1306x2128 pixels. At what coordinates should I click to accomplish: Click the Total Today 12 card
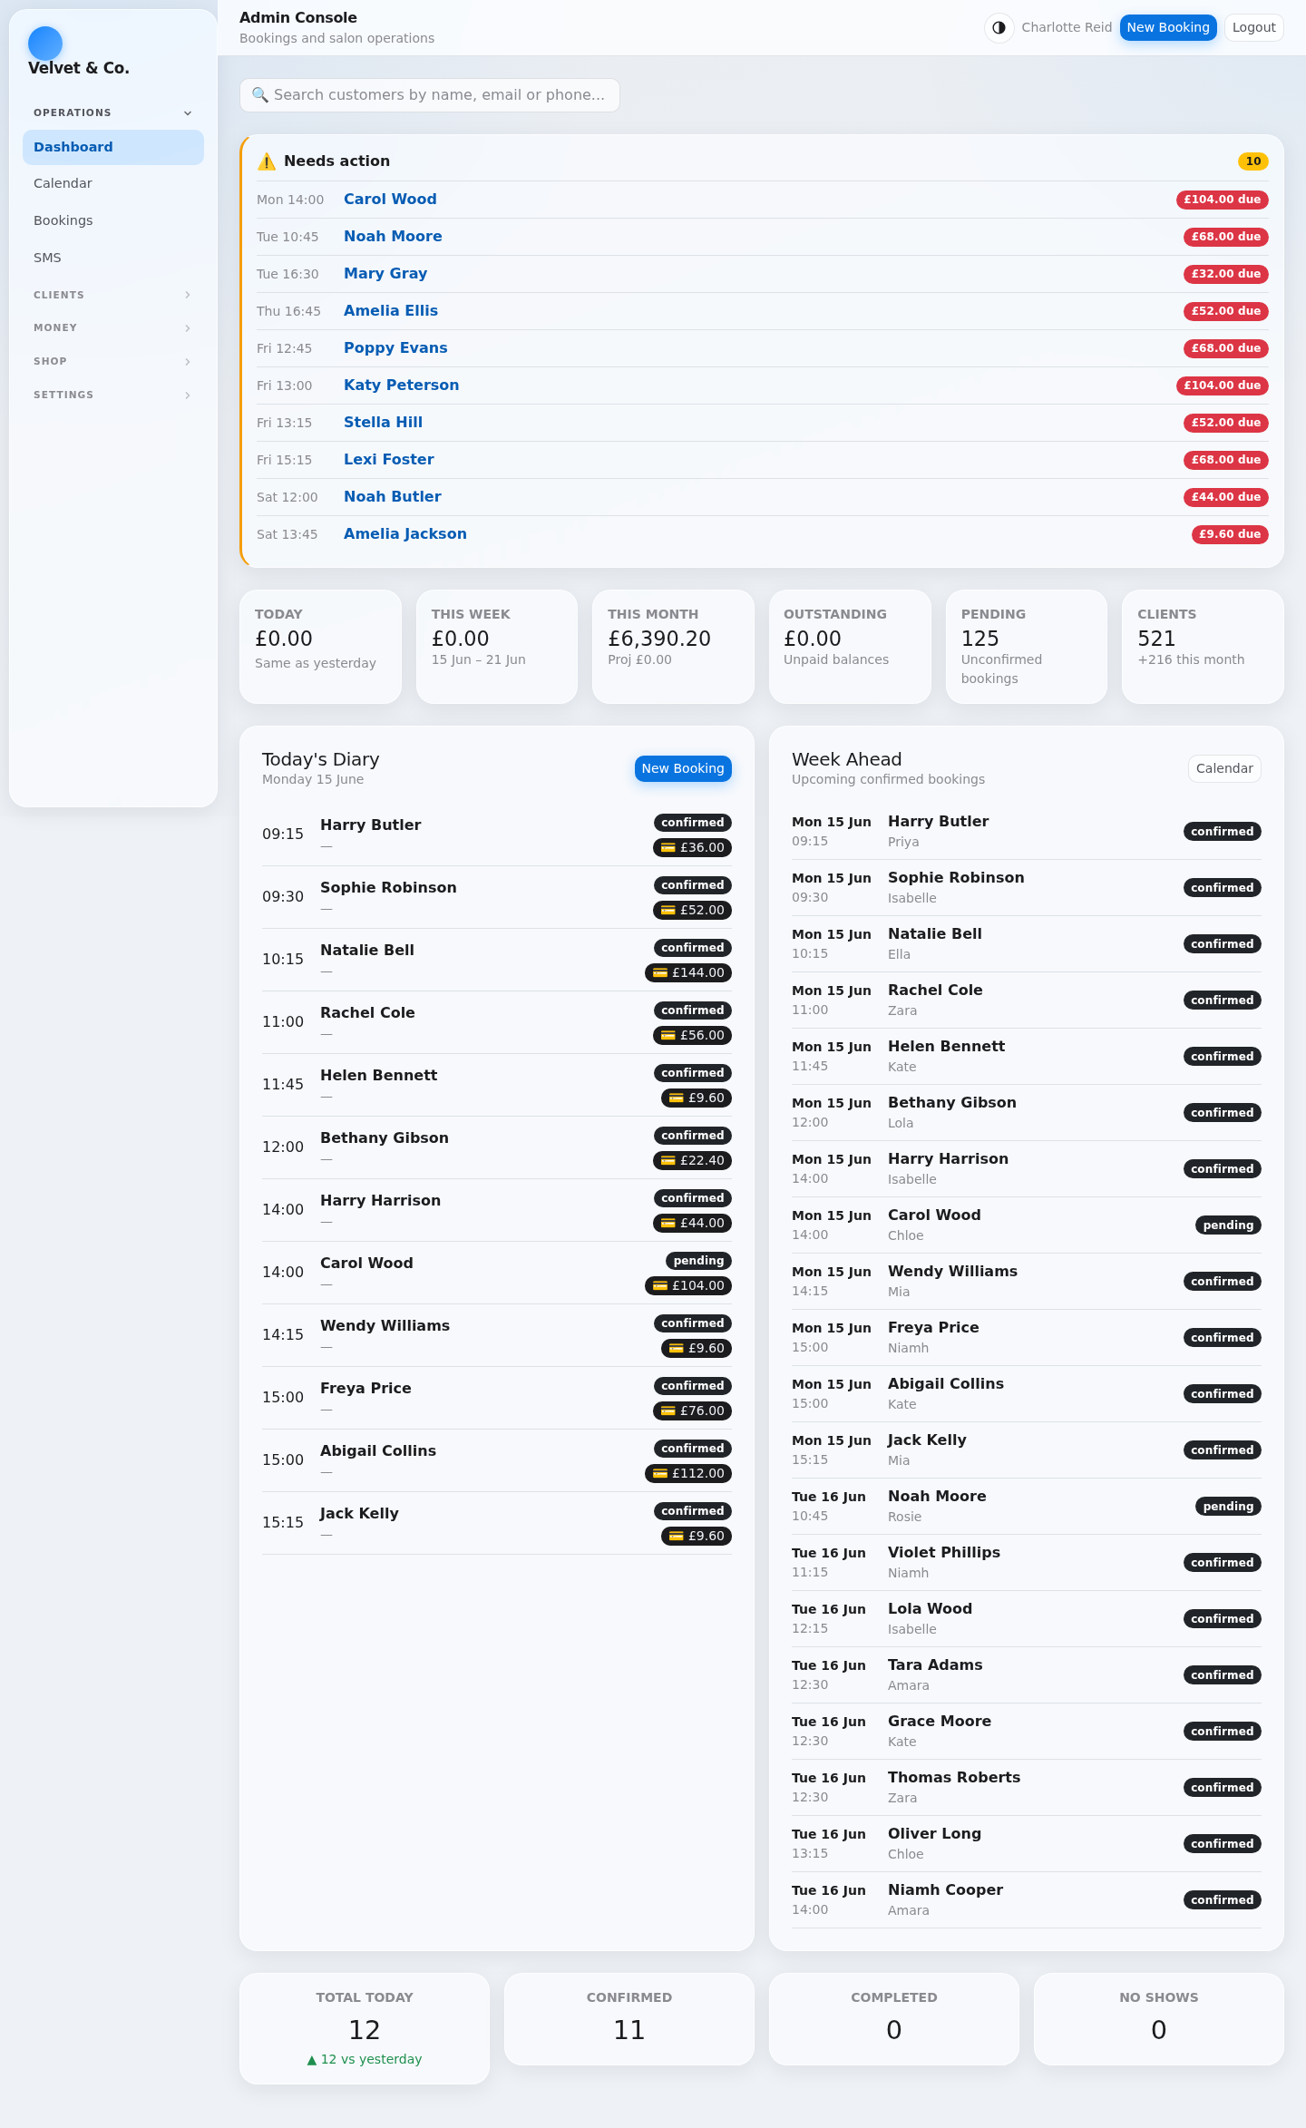(x=365, y=2028)
